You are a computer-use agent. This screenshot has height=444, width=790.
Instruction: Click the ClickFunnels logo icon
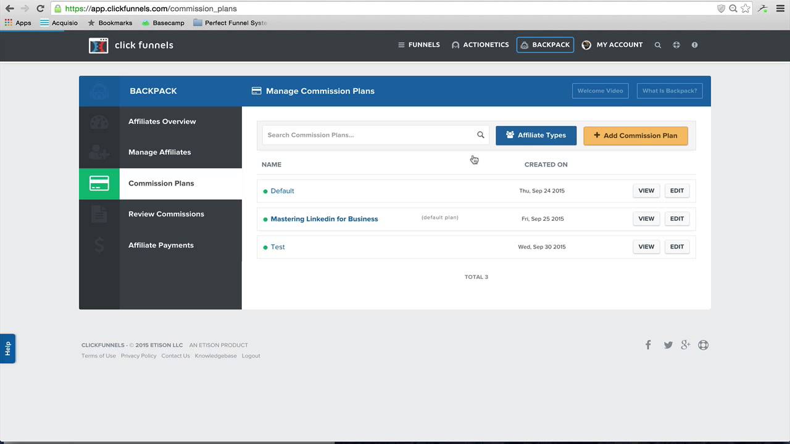coord(98,45)
